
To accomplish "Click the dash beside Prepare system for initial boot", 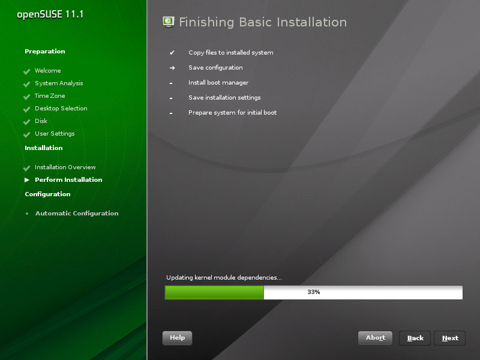I will pos(171,113).
